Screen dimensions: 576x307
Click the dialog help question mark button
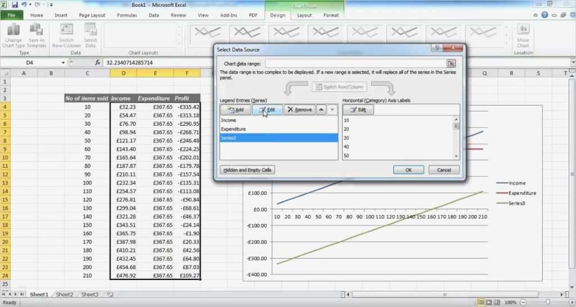[x=436, y=48]
